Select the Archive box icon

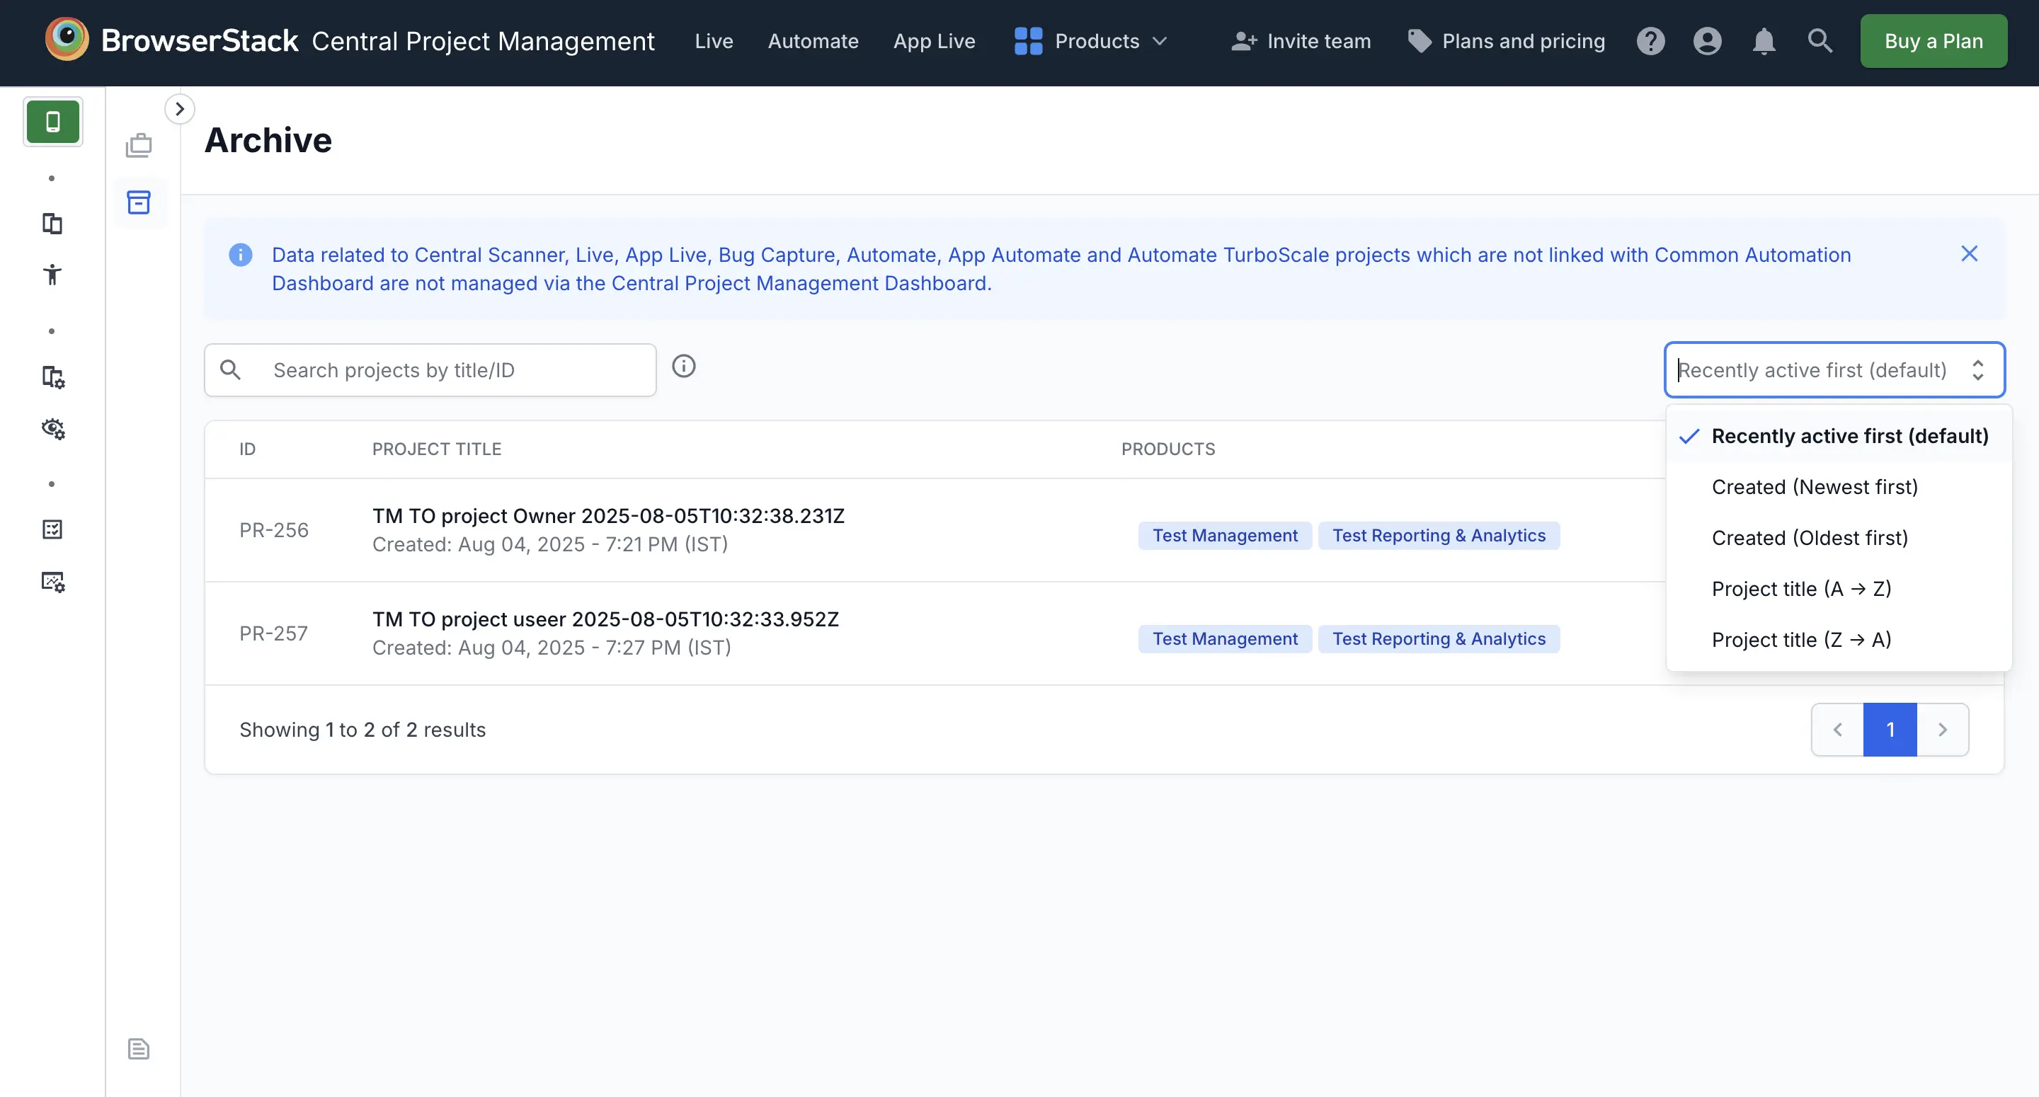point(139,202)
